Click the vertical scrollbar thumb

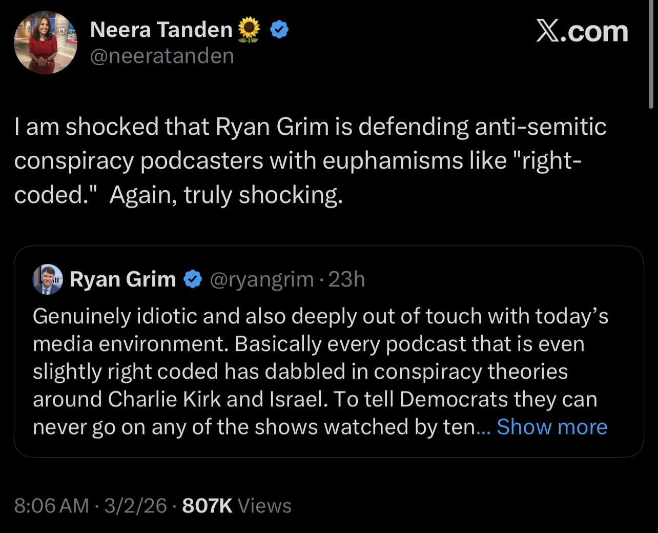pos(651,54)
